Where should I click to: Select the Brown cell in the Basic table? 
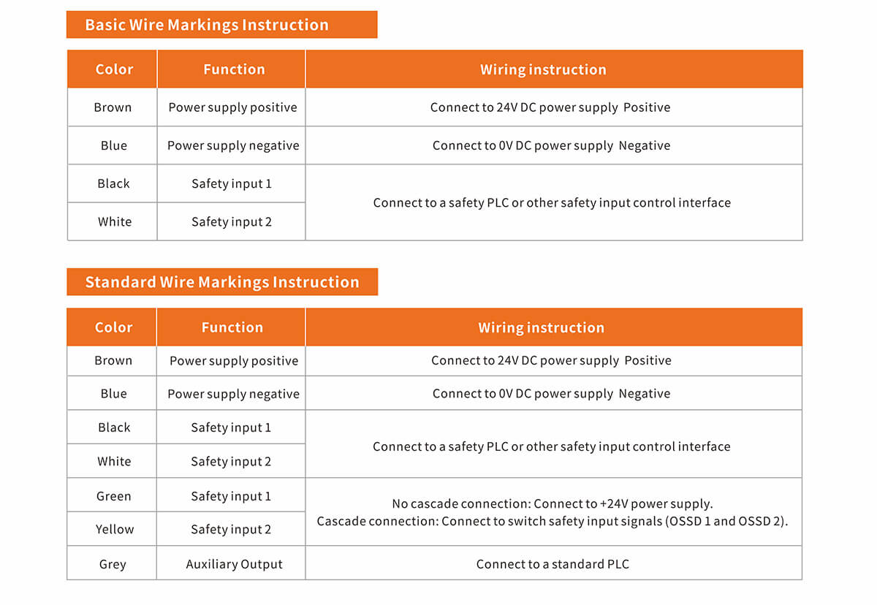pos(113,107)
